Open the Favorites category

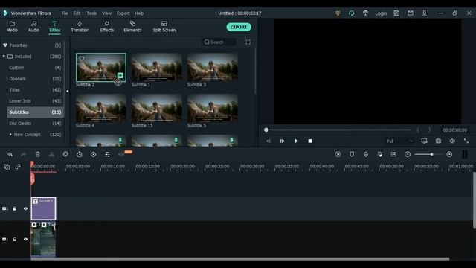(32, 45)
